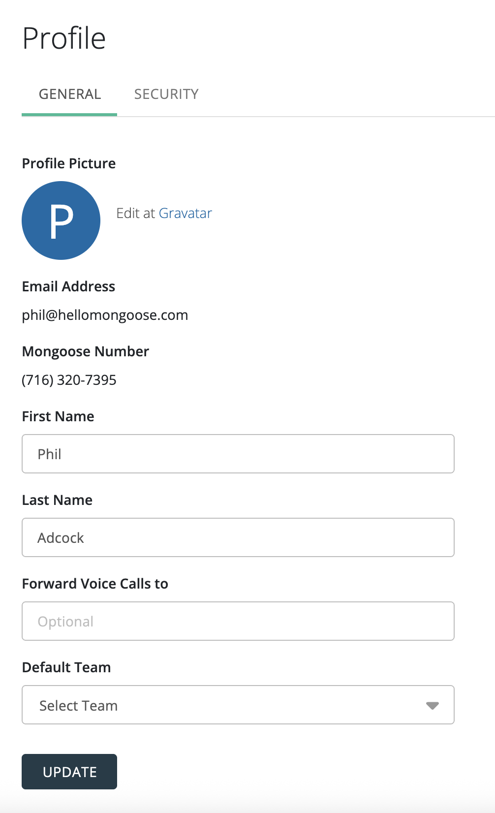This screenshot has height=813, width=495.
Task: Select the General tab
Action: [x=70, y=94]
